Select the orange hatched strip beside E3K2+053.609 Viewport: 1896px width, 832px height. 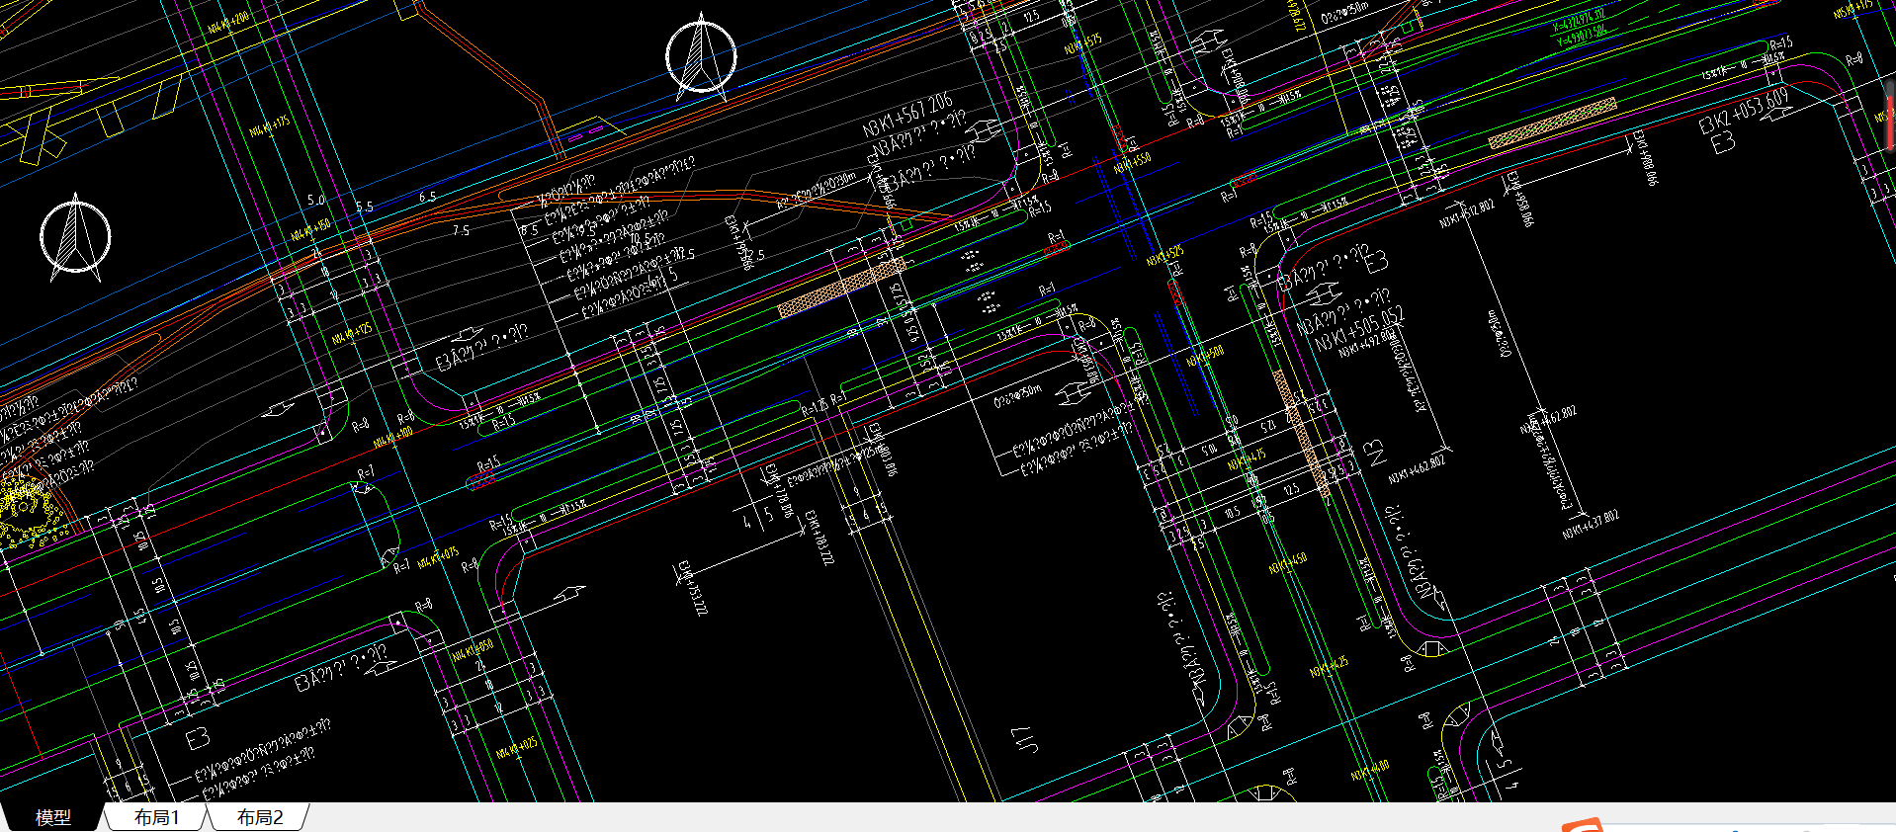coord(1552,124)
